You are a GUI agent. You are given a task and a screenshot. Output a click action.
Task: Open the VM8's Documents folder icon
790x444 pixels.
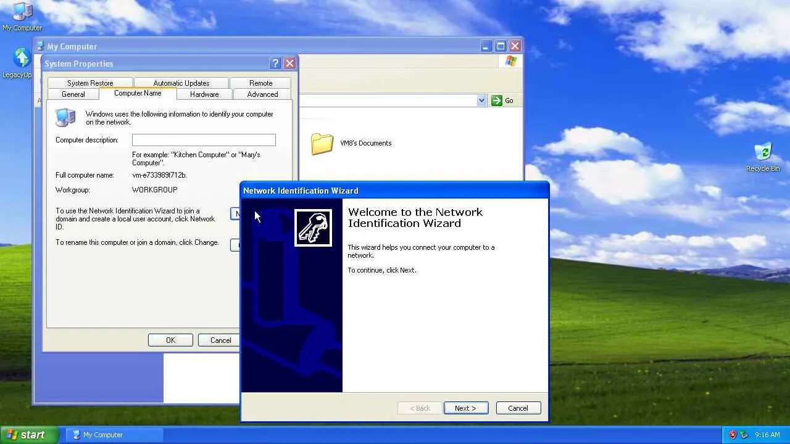(x=322, y=144)
